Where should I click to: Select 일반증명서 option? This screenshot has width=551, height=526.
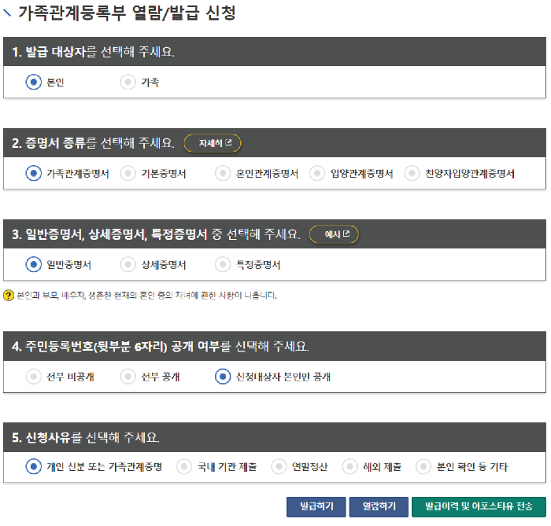(x=33, y=265)
